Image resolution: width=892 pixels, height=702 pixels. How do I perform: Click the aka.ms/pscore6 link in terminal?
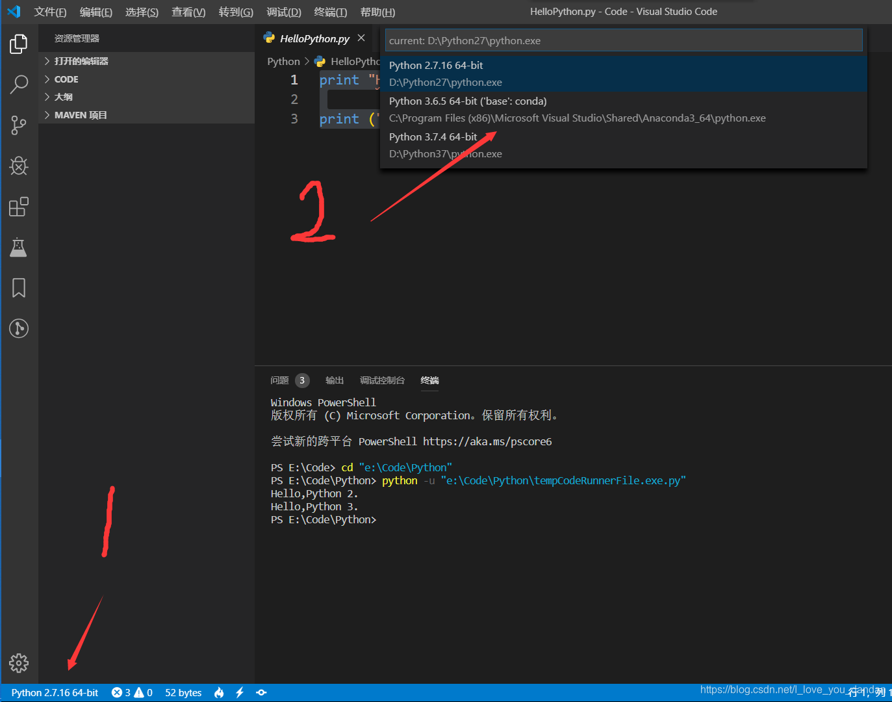point(487,441)
